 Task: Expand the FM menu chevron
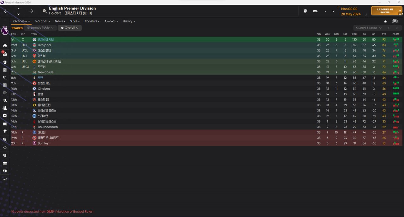point(333,11)
